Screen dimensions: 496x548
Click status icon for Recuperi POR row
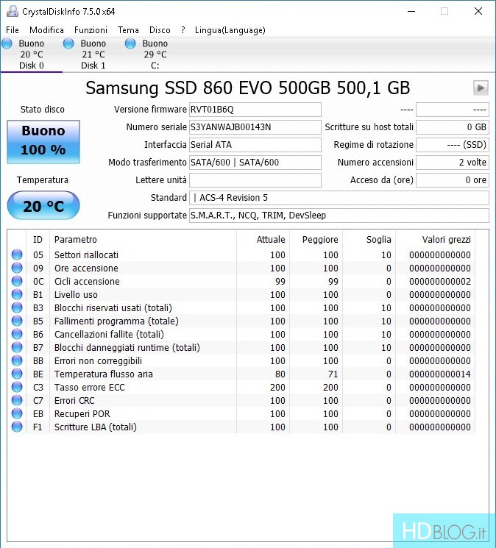click(x=17, y=414)
